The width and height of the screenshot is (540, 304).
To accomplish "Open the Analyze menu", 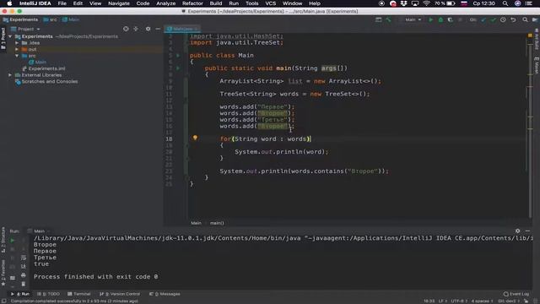I will click(165, 3).
